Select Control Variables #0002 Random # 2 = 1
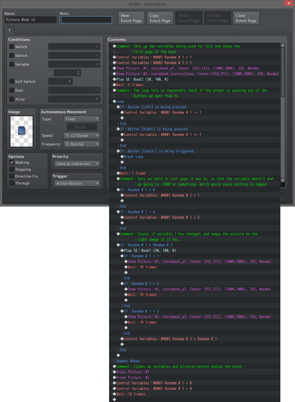 [195, 63]
